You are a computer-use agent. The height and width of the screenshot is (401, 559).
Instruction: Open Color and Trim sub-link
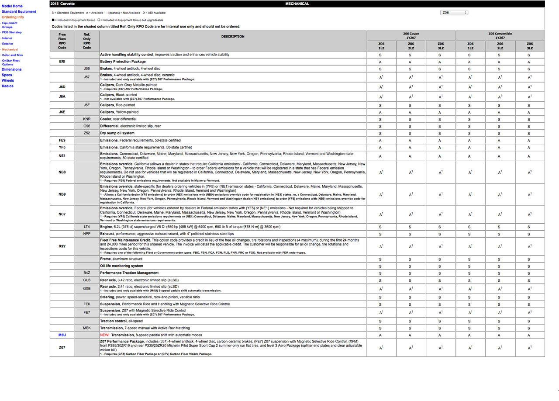coord(12,55)
